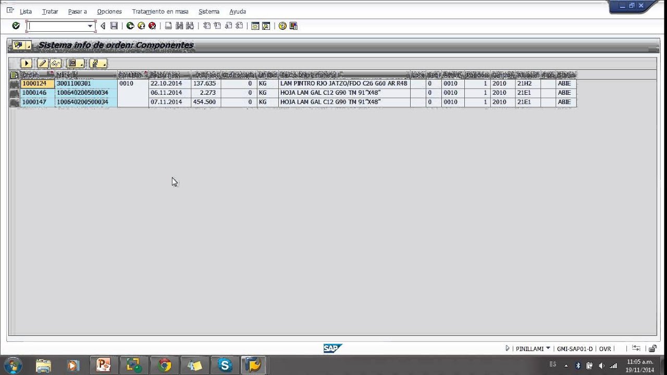The height and width of the screenshot is (375, 667).
Task: Jump to the first page icon
Action: pyautogui.click(x=207, y=26)
